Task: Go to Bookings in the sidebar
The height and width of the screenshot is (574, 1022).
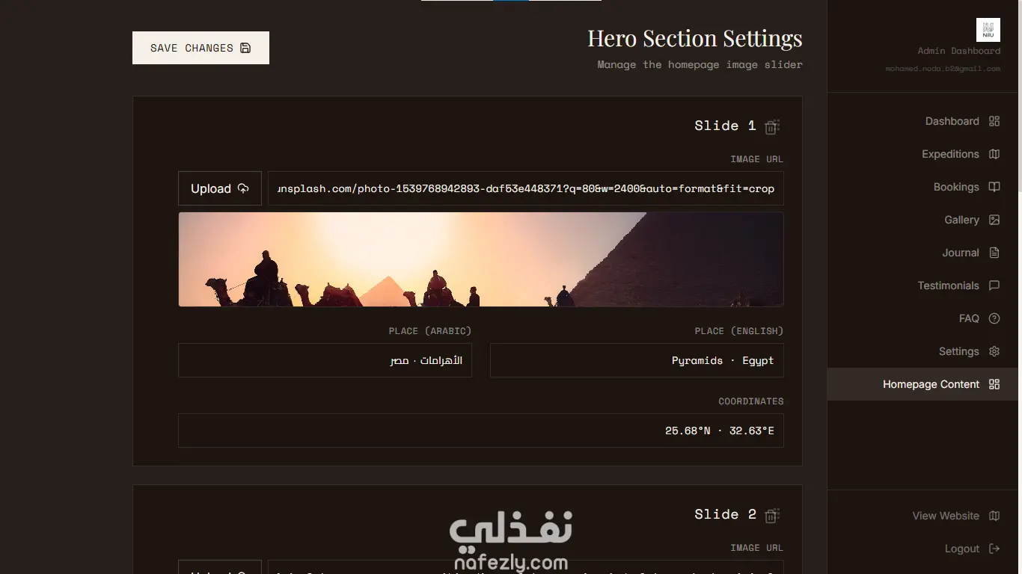Action: point(922,187)
